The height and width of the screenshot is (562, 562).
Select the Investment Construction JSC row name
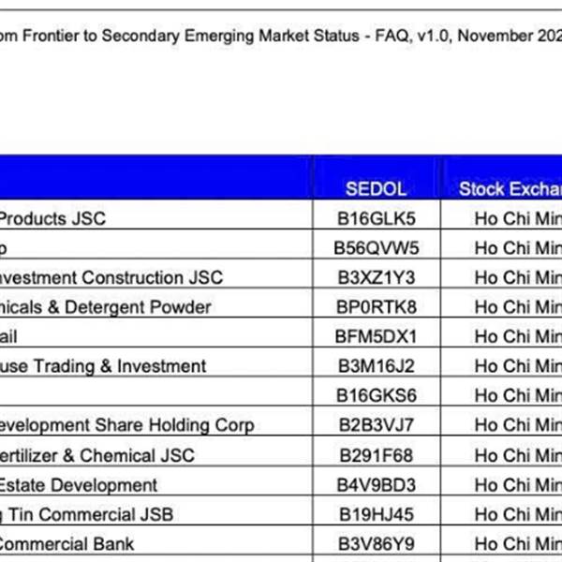(111, 277)
